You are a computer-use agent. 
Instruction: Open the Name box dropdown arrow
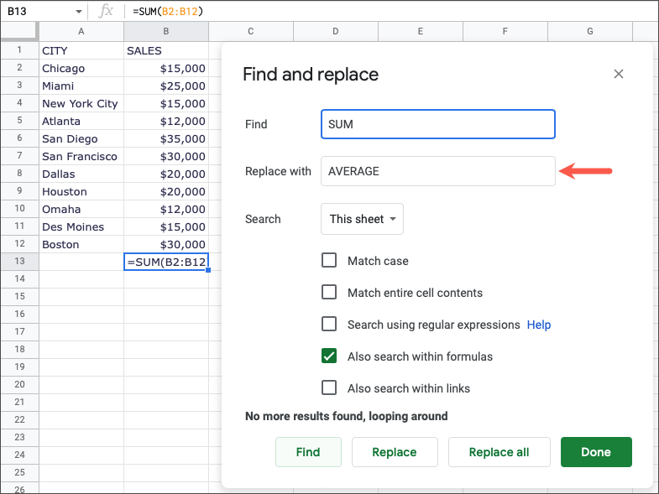(x=79, y=12)
